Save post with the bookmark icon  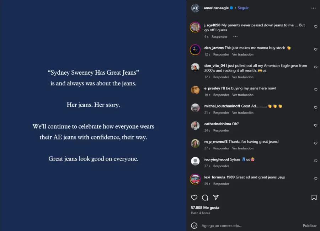point(314,198)
